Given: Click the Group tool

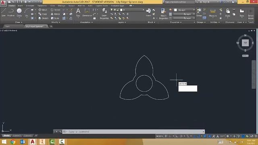Looking at the screenshot, I should [x=199, y=12].
